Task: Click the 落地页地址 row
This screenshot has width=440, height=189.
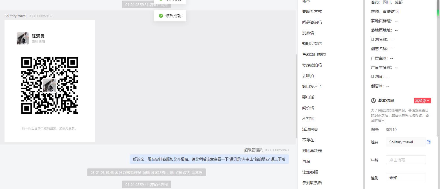Action: coord(384,30)
